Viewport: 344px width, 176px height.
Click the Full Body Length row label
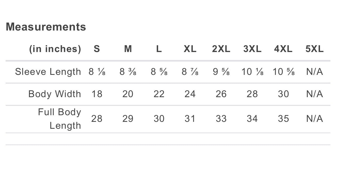(59, 119)
